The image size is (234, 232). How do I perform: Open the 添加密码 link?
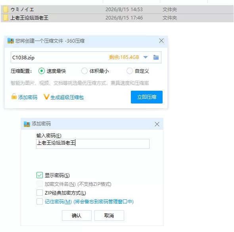tap(28, 97)
